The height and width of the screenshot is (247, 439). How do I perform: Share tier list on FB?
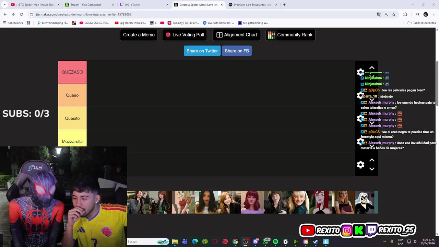tap(237, 51)
